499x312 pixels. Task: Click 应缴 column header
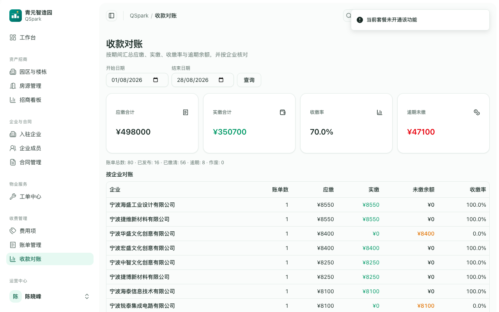pos(329,190)
